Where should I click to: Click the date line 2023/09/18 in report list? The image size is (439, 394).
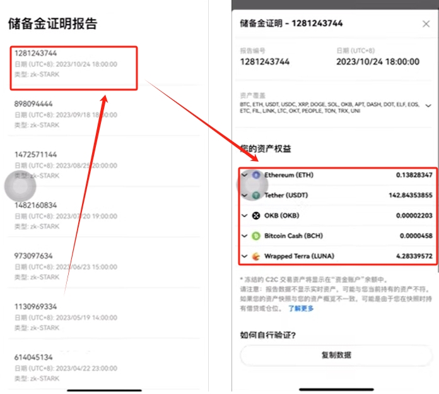click(x=66, y=115)
